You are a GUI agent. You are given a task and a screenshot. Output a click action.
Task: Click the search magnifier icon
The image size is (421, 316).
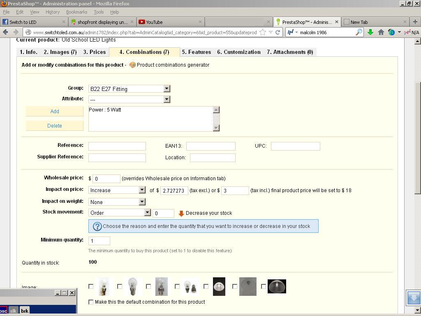[359, 32]
